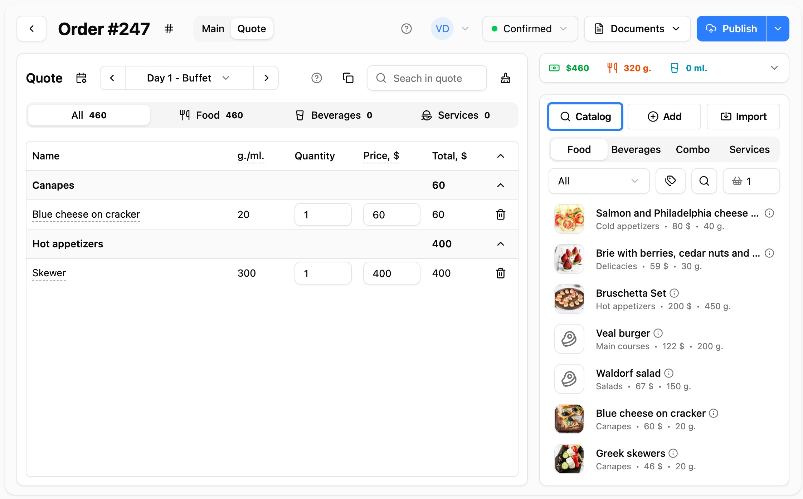Select the Beverages catalog tab
The width and height of the screenshot is (803, 499).
[x=636, y=149]
